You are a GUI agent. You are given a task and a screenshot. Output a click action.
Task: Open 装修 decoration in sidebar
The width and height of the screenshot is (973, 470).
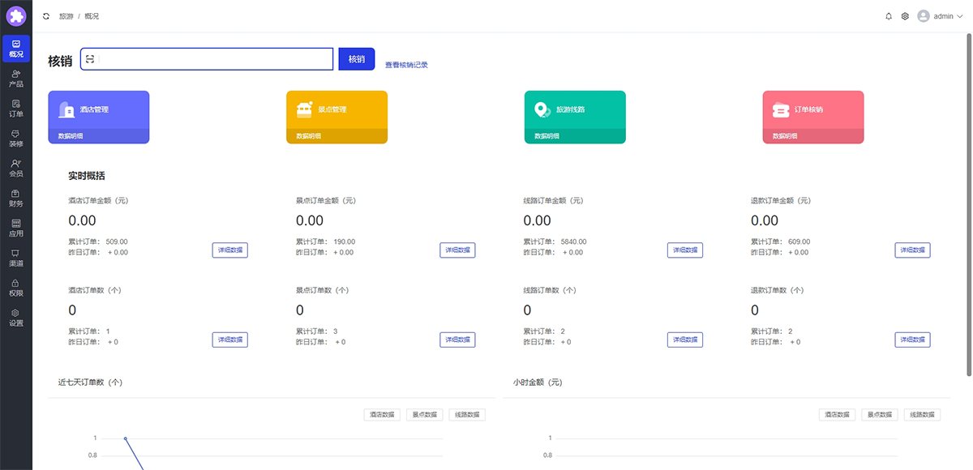[x=16, y=139]
